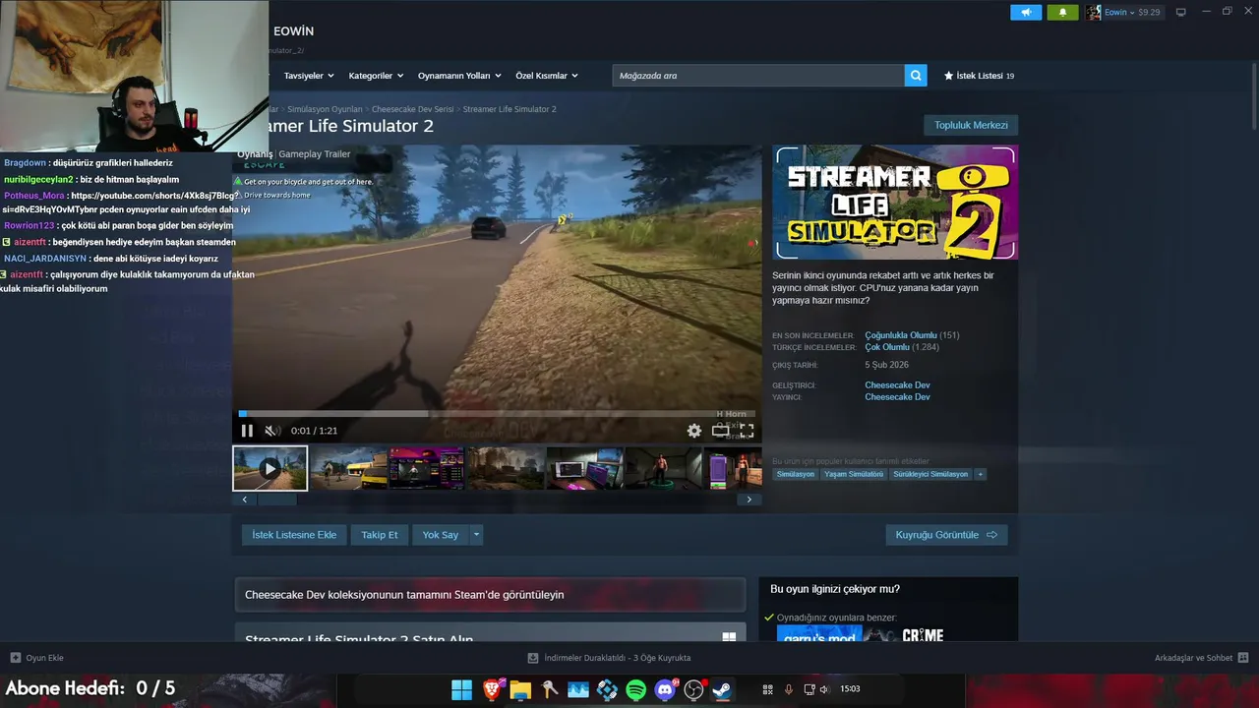Open the Cheesecake Dev developer link
This screenshot has width=1259, height=708.
click(897, 385)
